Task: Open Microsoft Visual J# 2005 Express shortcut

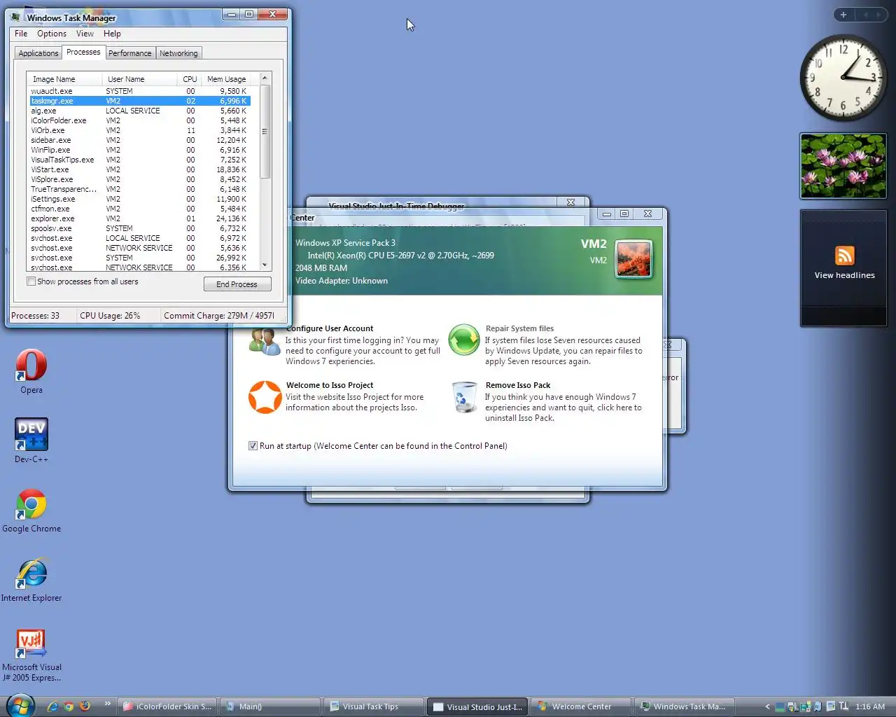Action: [x=31, y=654]
